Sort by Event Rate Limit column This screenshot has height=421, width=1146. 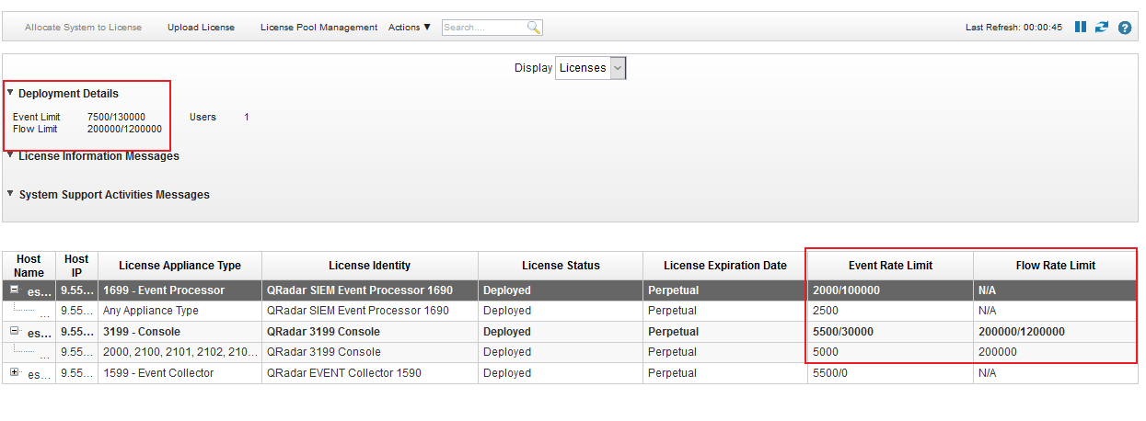pos(890,266)
